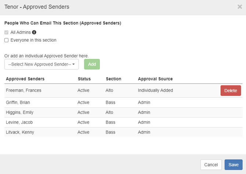Click the Section column header
The width and height of the screenshot is (246, 174).
pos(113,79)
